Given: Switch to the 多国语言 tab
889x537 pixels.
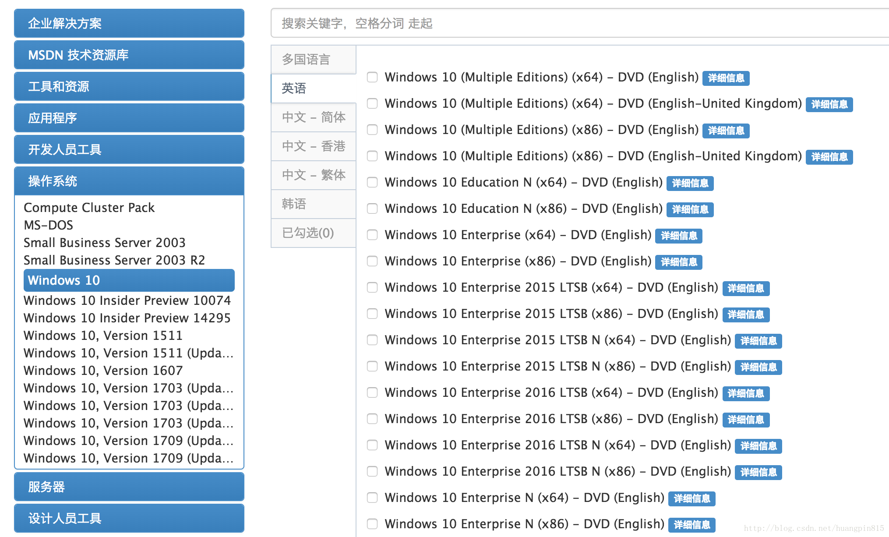Looking at the screenshot, I should pyautogui.click(x=314, y=60).
